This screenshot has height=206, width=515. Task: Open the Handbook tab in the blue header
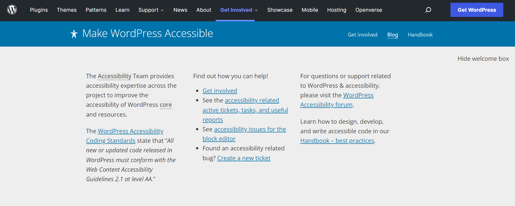point(420,35)
